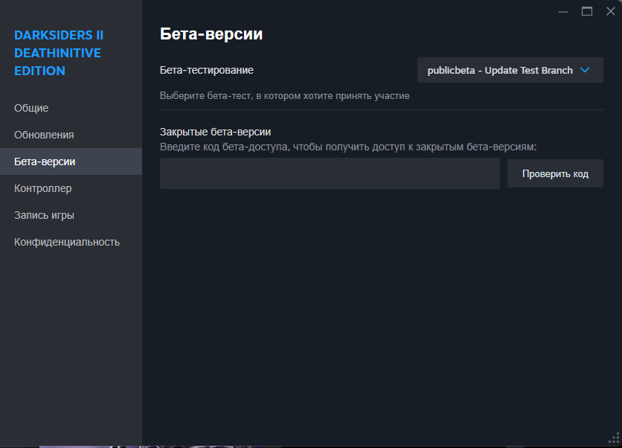Click the Darksiders II Deathinitive Edition title
622x448 pixels.
59,53
